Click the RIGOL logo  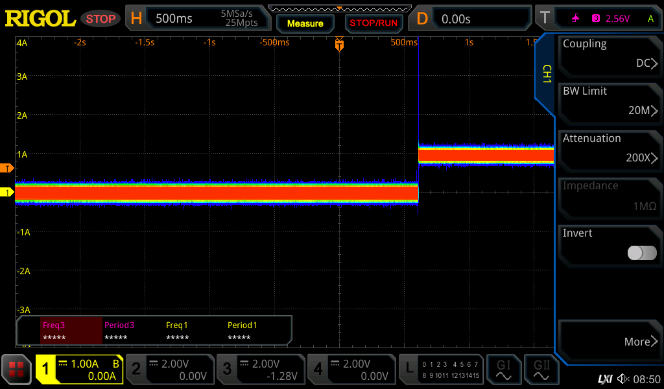click(x=40, y=19)
